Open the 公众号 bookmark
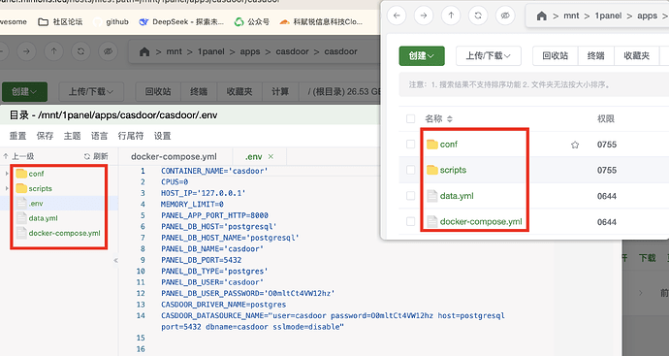Screen dimensions: 669x356 click(252, 21)
